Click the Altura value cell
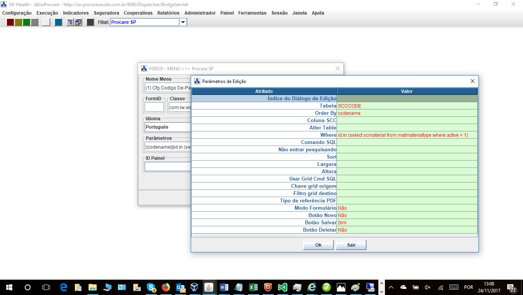The height and width of the screenshot is (295, 523). (x=407, y=171)
